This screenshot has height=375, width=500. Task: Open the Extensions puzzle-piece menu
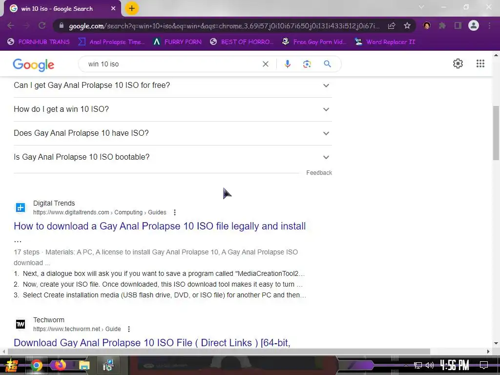(x=442, y=25)
